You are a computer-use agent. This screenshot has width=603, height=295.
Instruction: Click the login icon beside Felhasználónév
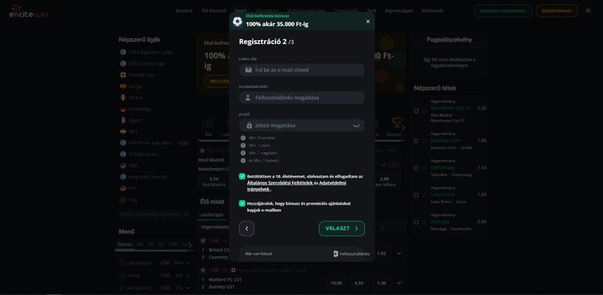click(x=336, y=253)
